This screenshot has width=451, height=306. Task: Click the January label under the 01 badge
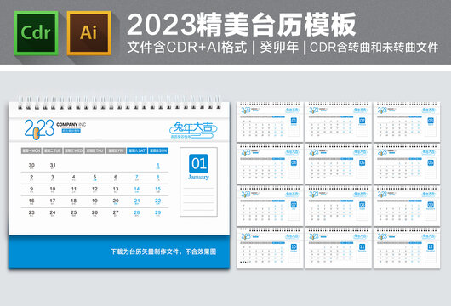(x=198, y=177)
